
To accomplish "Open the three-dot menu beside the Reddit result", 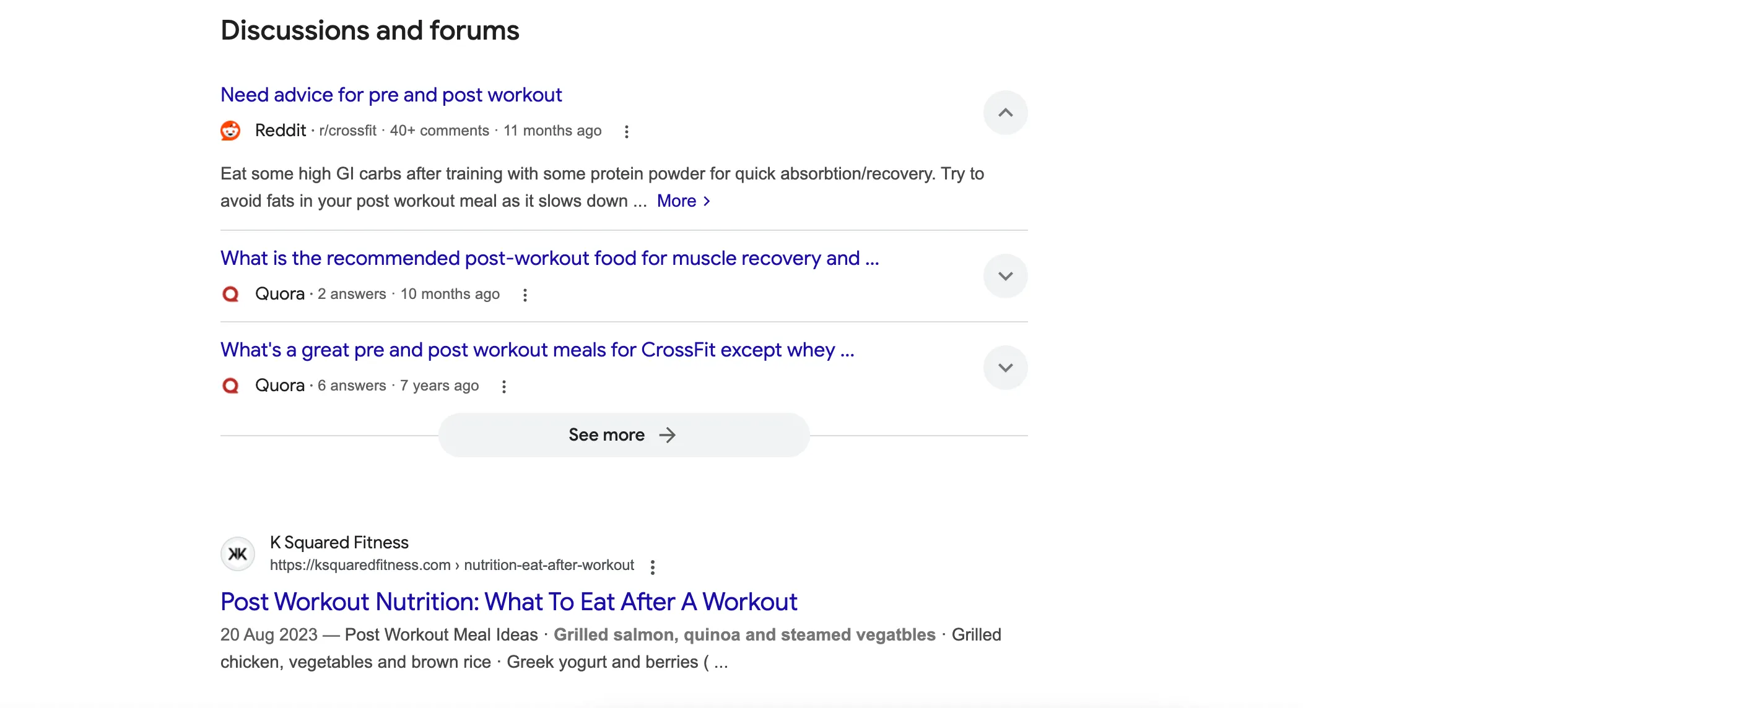I will pyautogui.click(x=627, y=131).
